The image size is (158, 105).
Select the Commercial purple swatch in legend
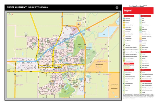click(141, 41)
